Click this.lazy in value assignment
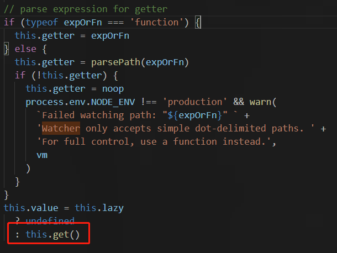The image size is (337, 253). pyautogui.click(x=99, y=208)
